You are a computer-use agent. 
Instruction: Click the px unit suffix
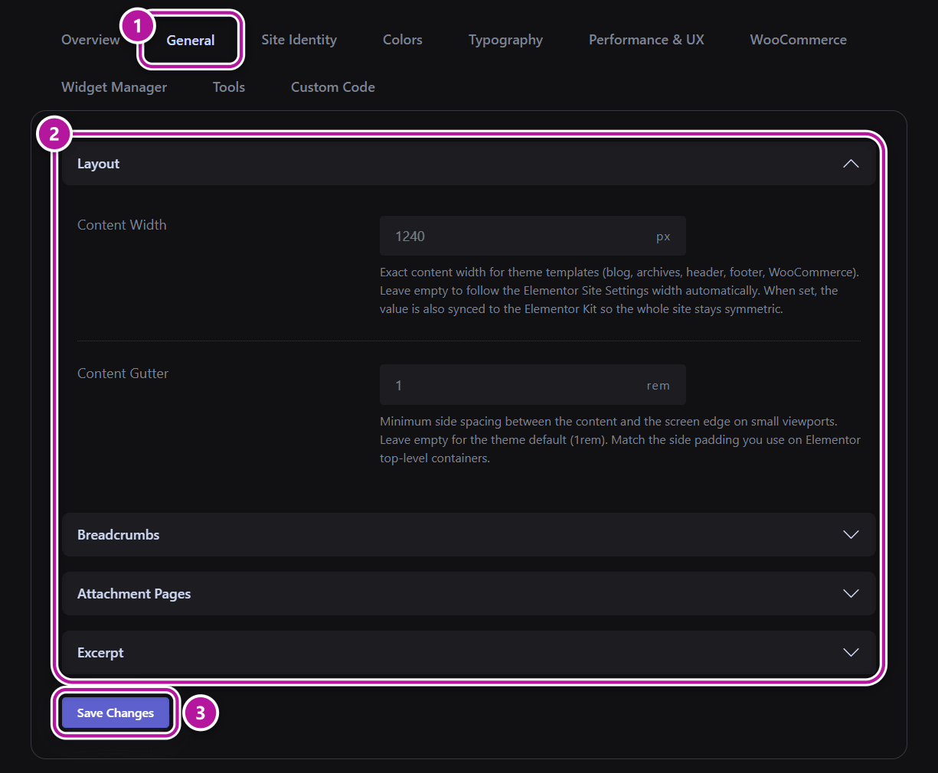click(x=663, y=237)
